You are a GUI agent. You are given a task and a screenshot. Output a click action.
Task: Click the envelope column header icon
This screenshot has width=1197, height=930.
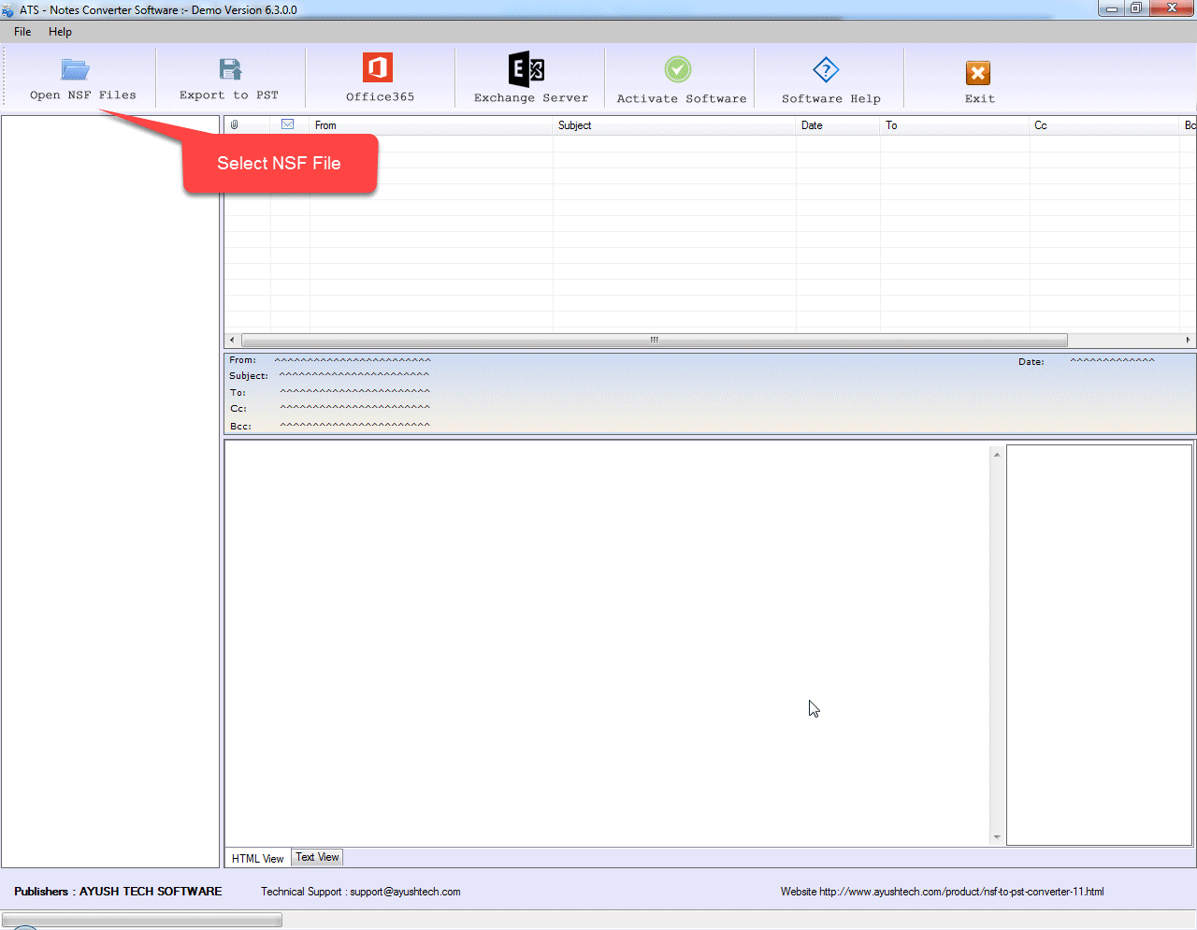288,124
